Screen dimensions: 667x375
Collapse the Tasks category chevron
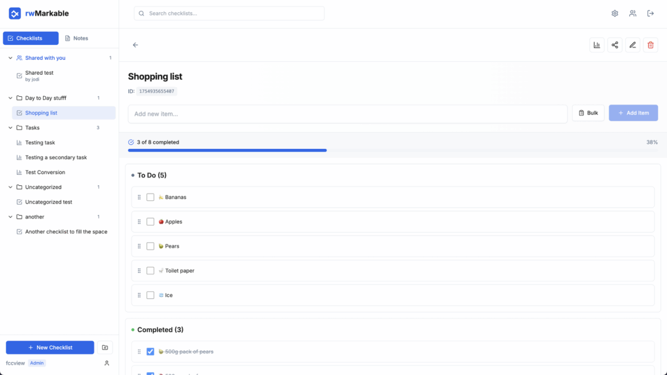pyautogui.click(x=10, y=128)
